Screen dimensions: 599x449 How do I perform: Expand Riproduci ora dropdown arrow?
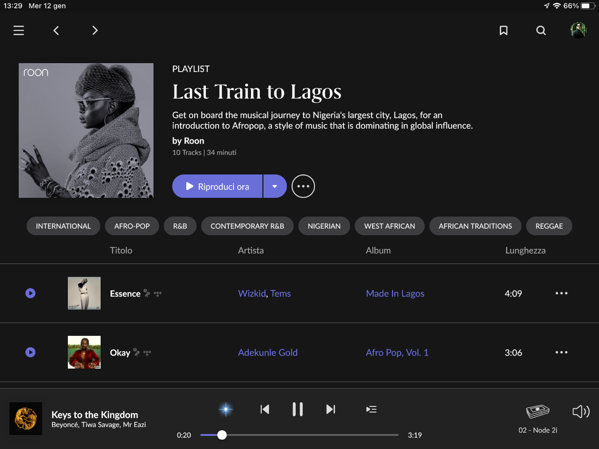pos(275,186)
